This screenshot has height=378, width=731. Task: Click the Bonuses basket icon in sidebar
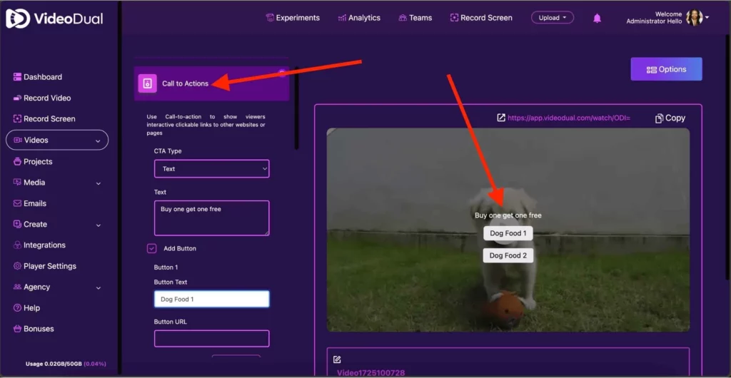tap(17, 329)
